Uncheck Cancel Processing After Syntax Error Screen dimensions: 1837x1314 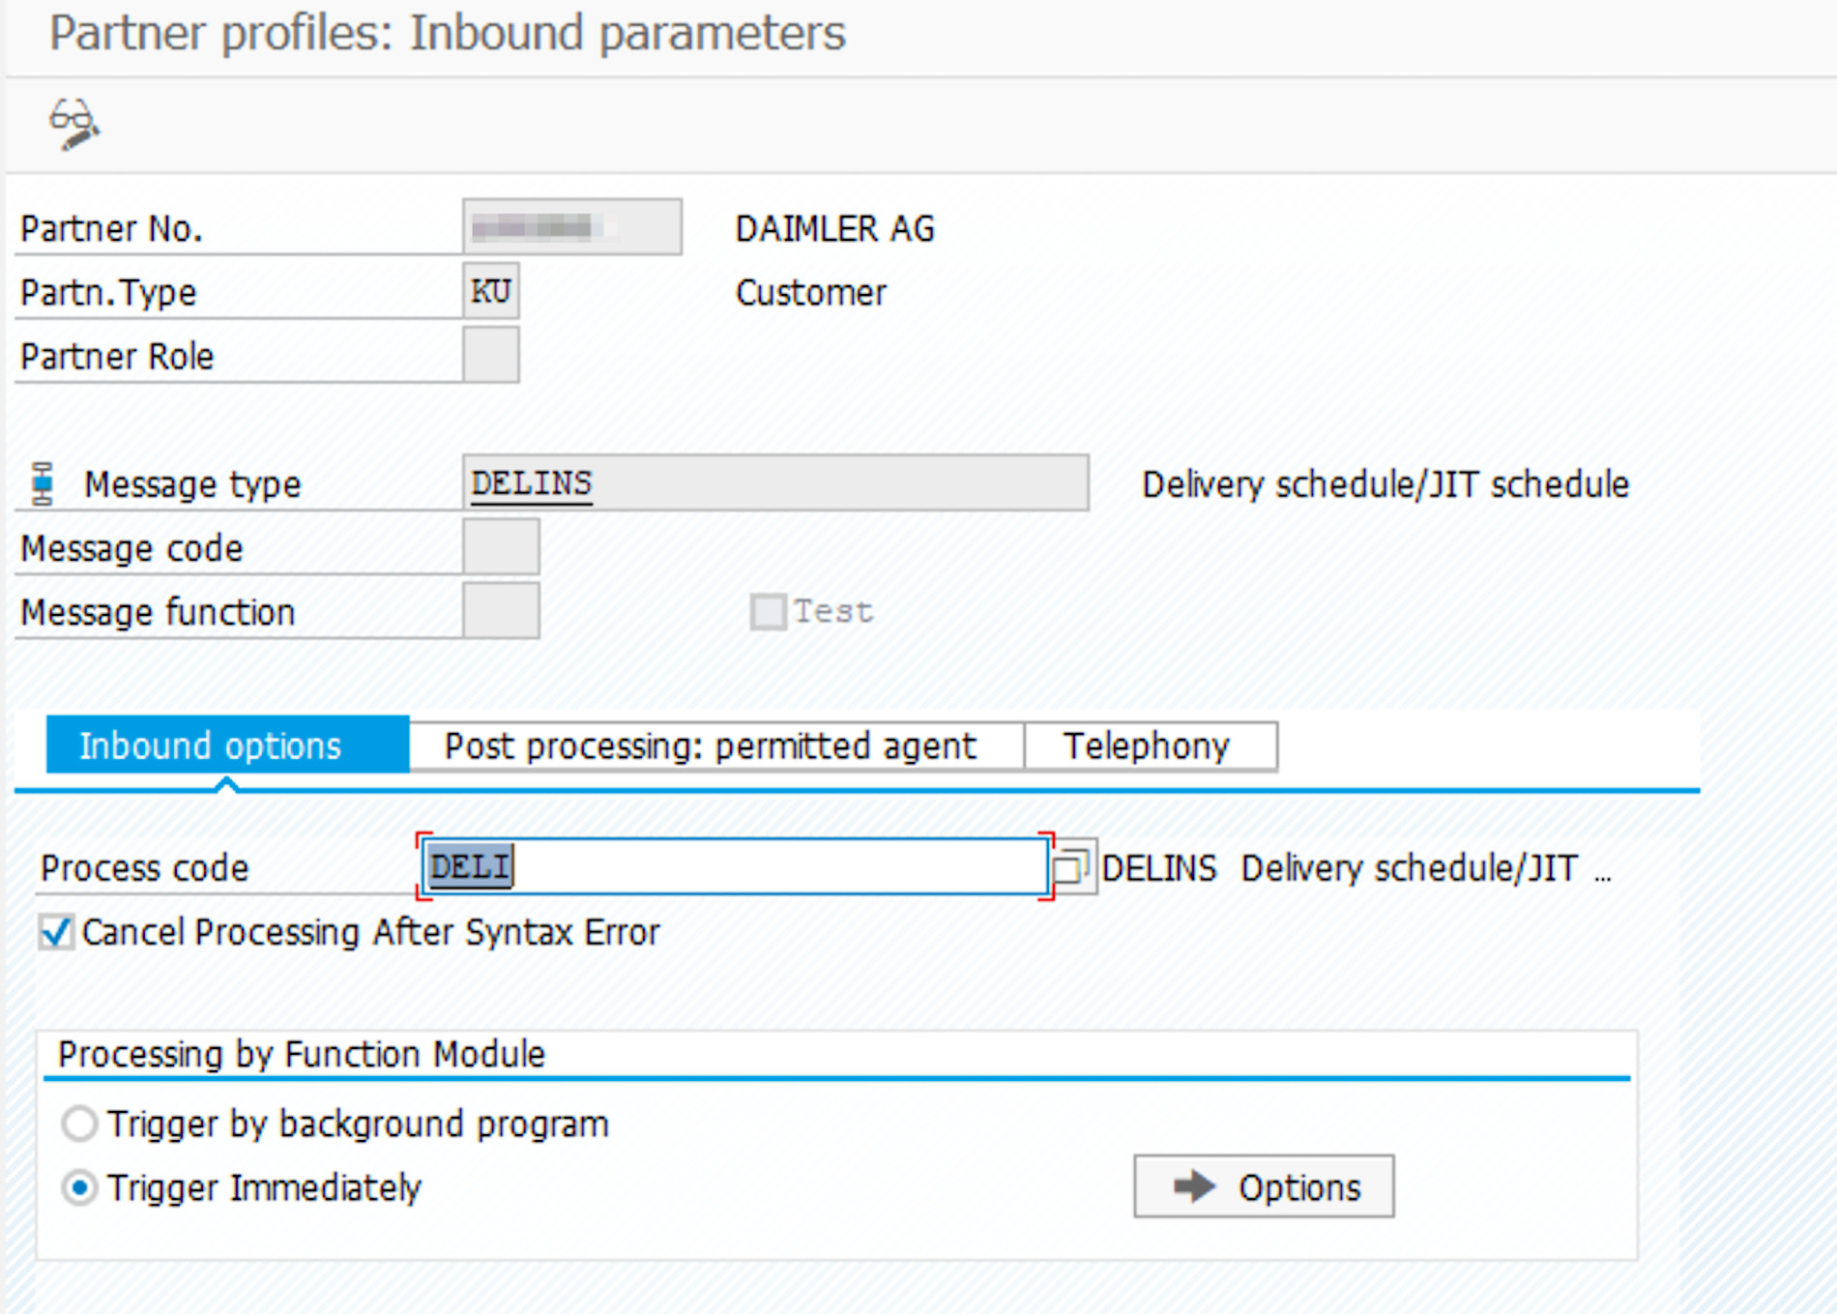56,933
